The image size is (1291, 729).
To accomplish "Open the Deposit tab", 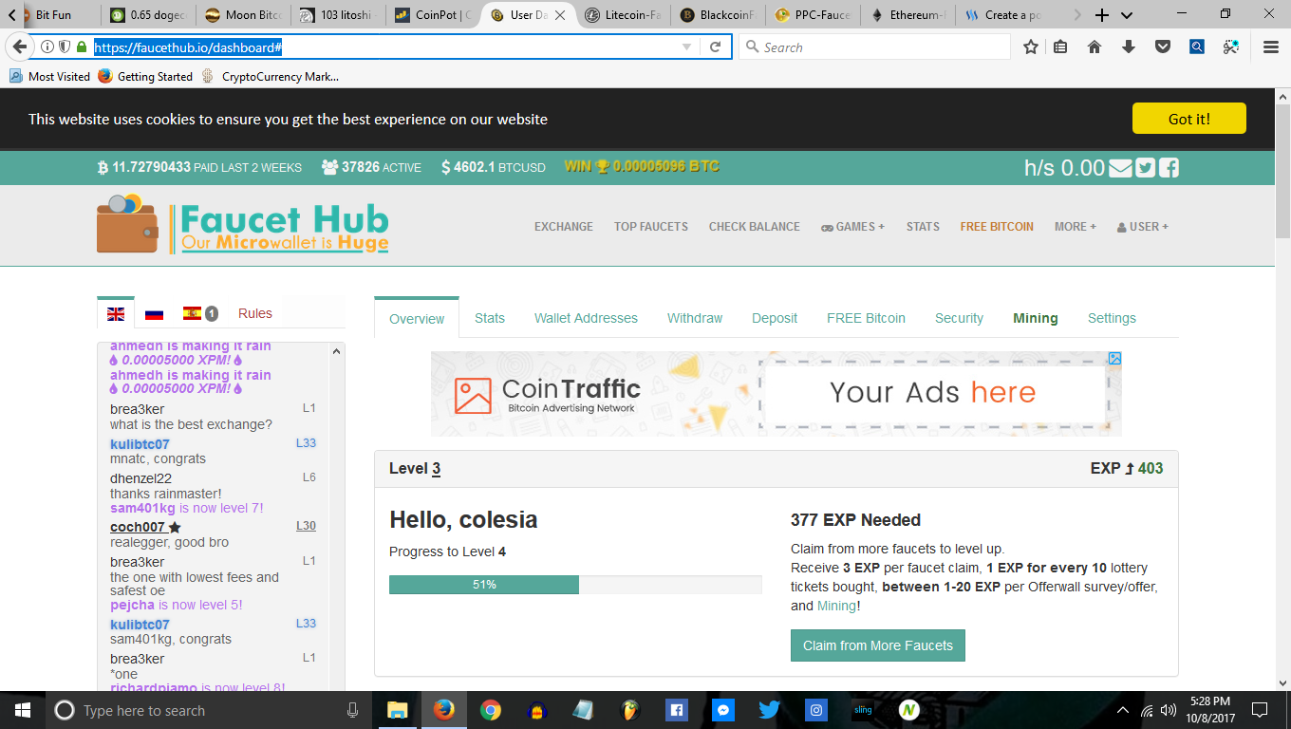I will point(775,318).
